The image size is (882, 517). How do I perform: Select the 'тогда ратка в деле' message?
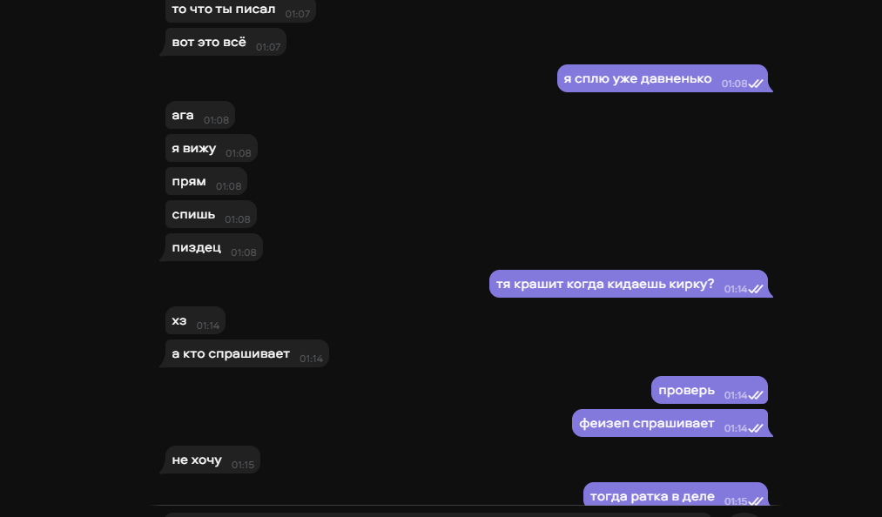(676, 493)
